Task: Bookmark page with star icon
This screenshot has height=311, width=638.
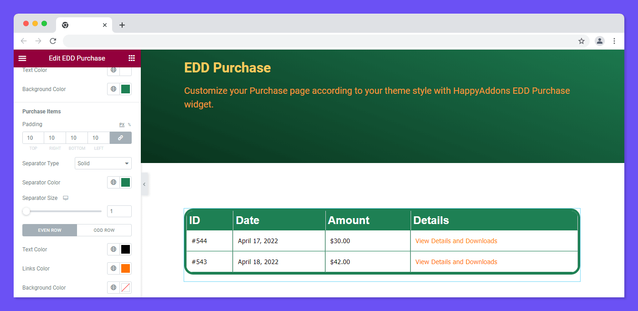Action: click(581, 41)
